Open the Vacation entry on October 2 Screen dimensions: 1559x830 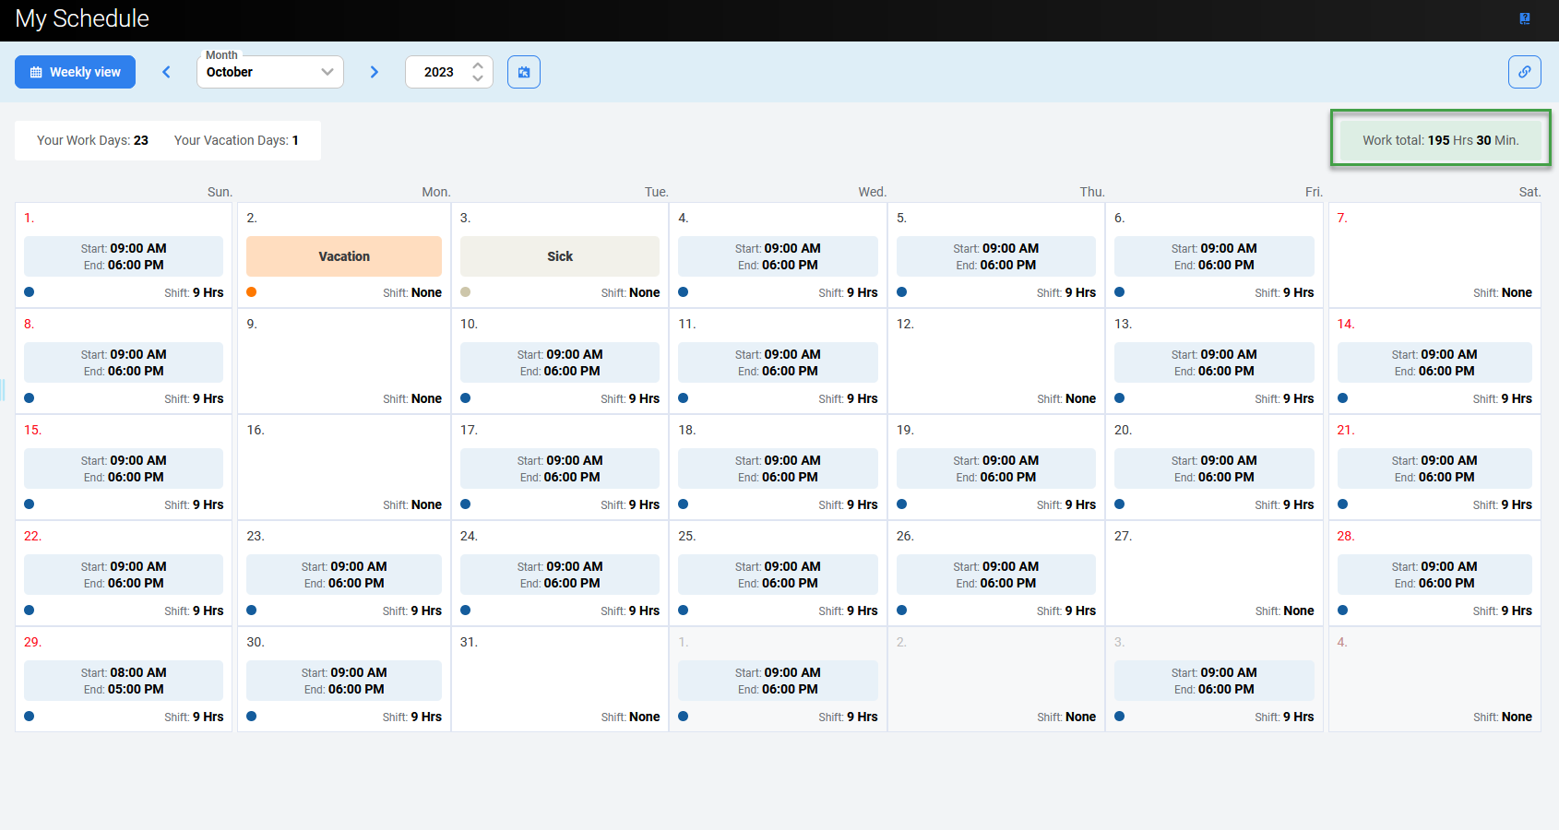coord(344,256)
